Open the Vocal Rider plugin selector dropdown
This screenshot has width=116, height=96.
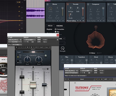15,42
